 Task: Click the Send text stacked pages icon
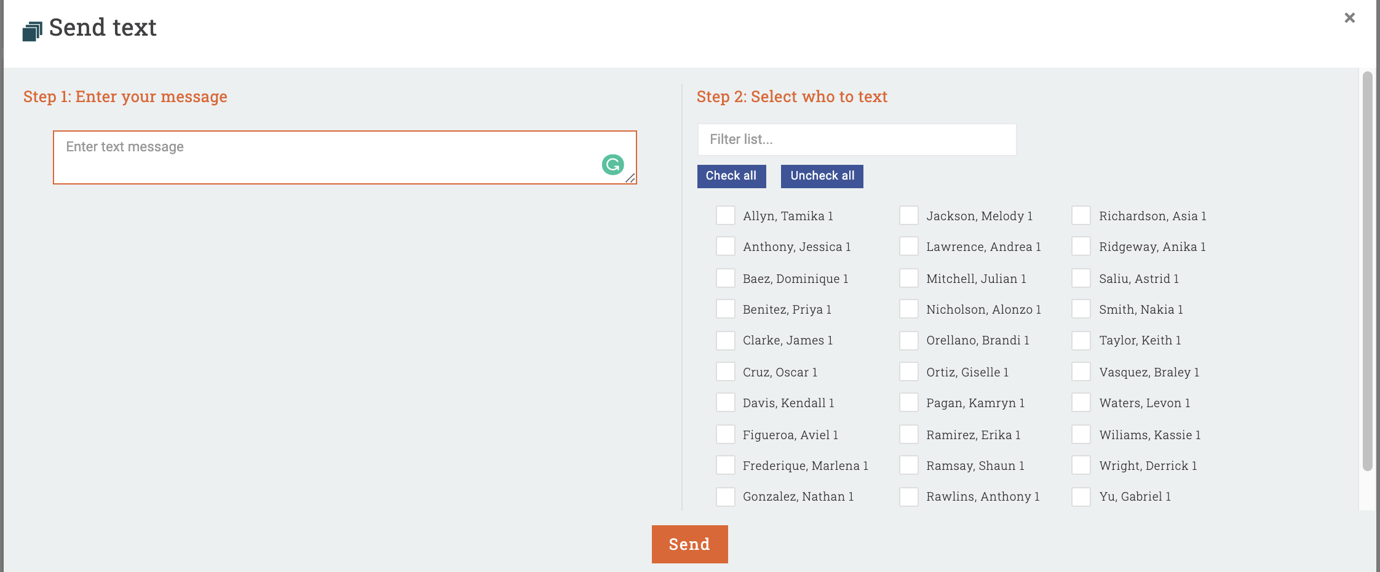coord(32,31)
